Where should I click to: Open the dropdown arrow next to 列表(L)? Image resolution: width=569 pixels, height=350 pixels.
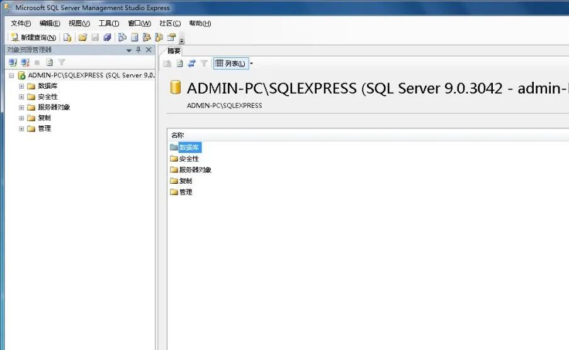(x=252, y=64)
